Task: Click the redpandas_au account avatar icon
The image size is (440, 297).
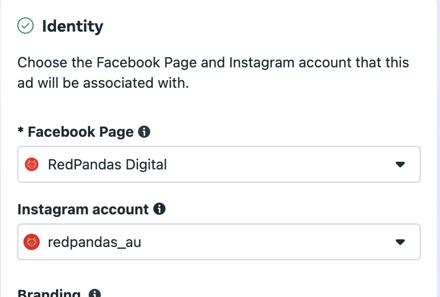Action: [x=32, y=242]
